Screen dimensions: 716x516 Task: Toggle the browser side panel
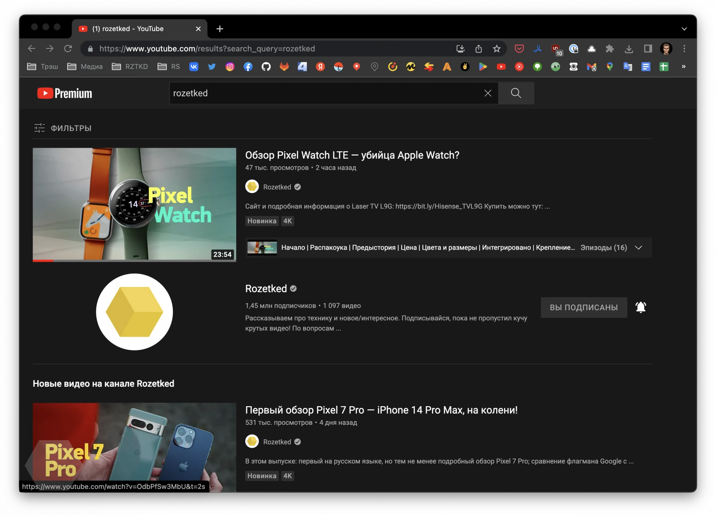coord(648,49)
